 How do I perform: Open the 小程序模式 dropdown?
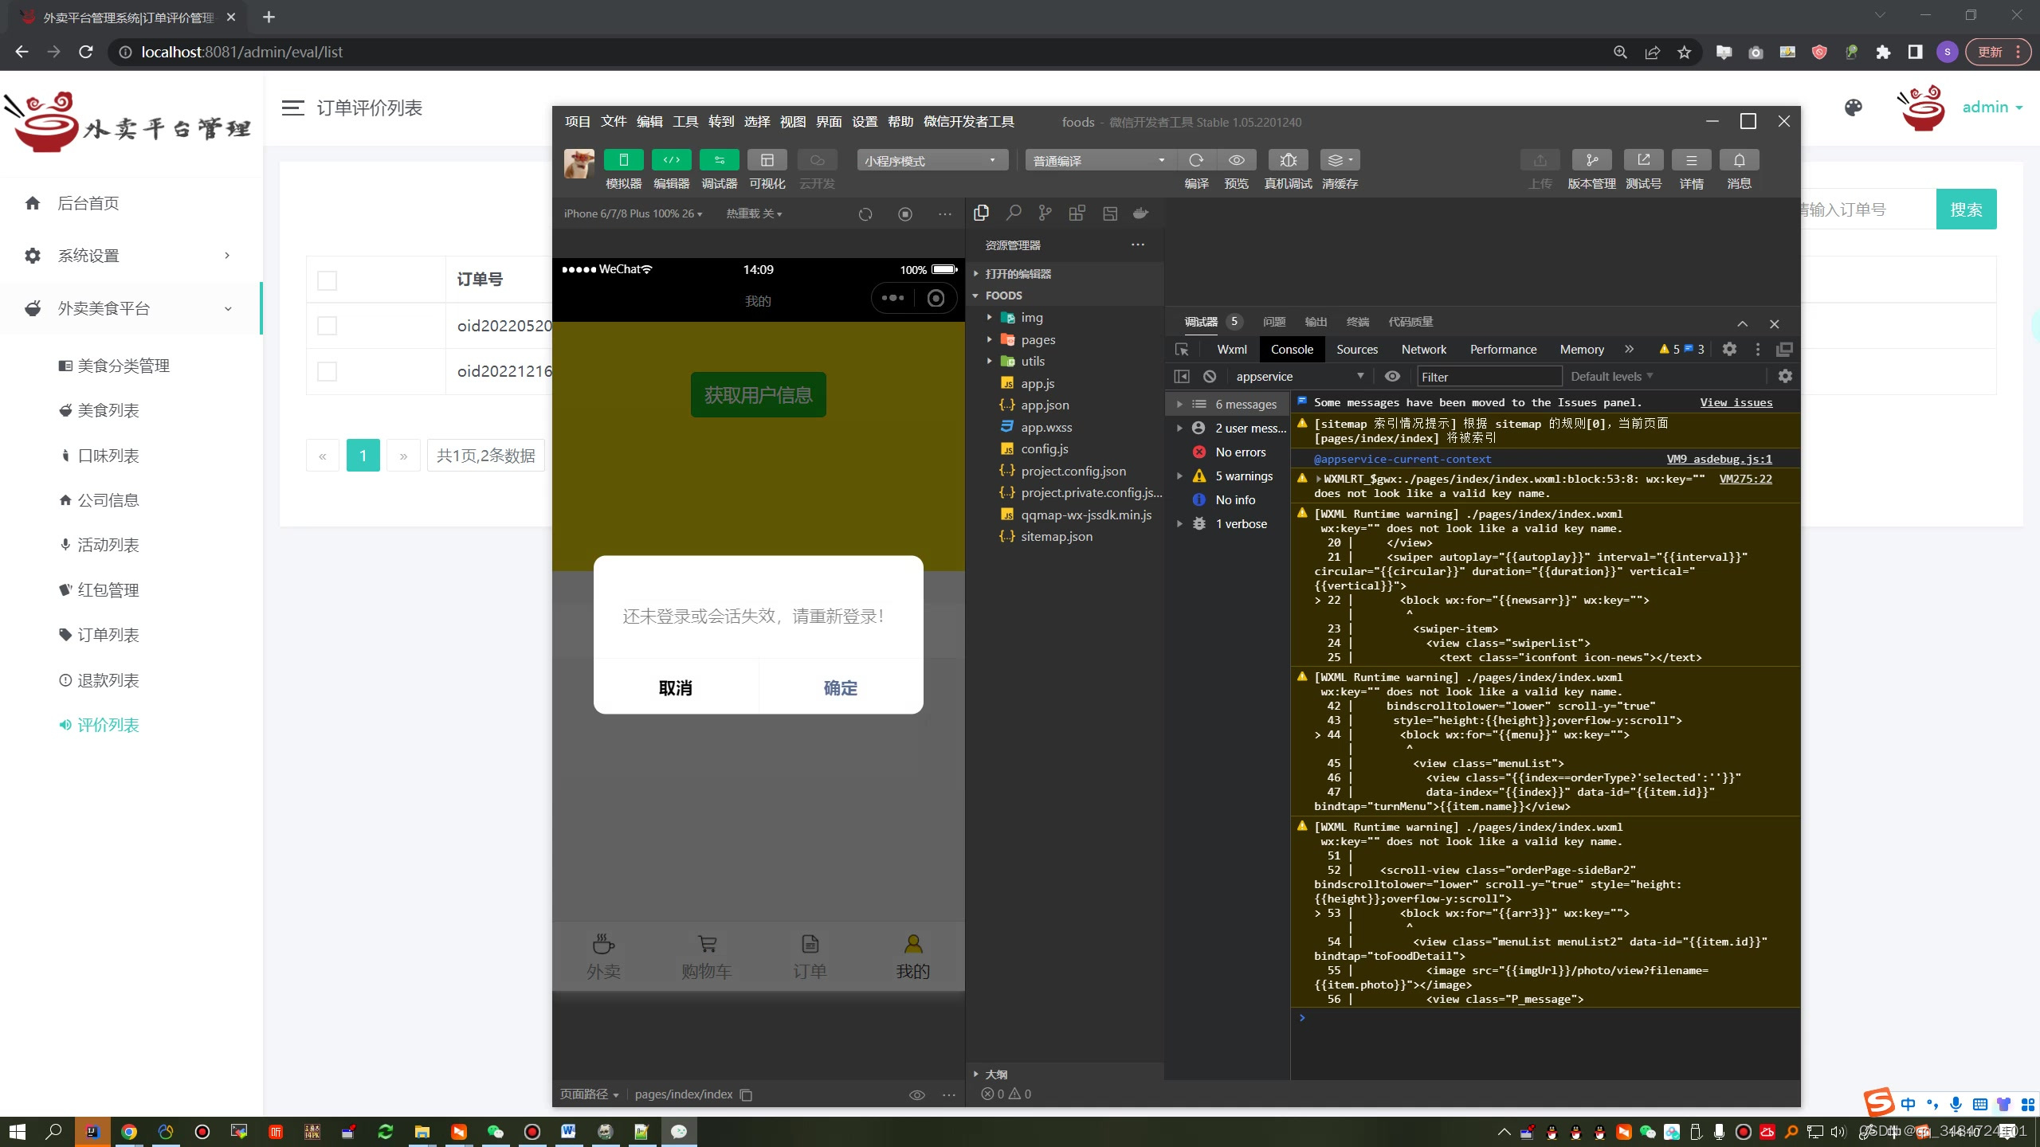(x=931, y=160)
